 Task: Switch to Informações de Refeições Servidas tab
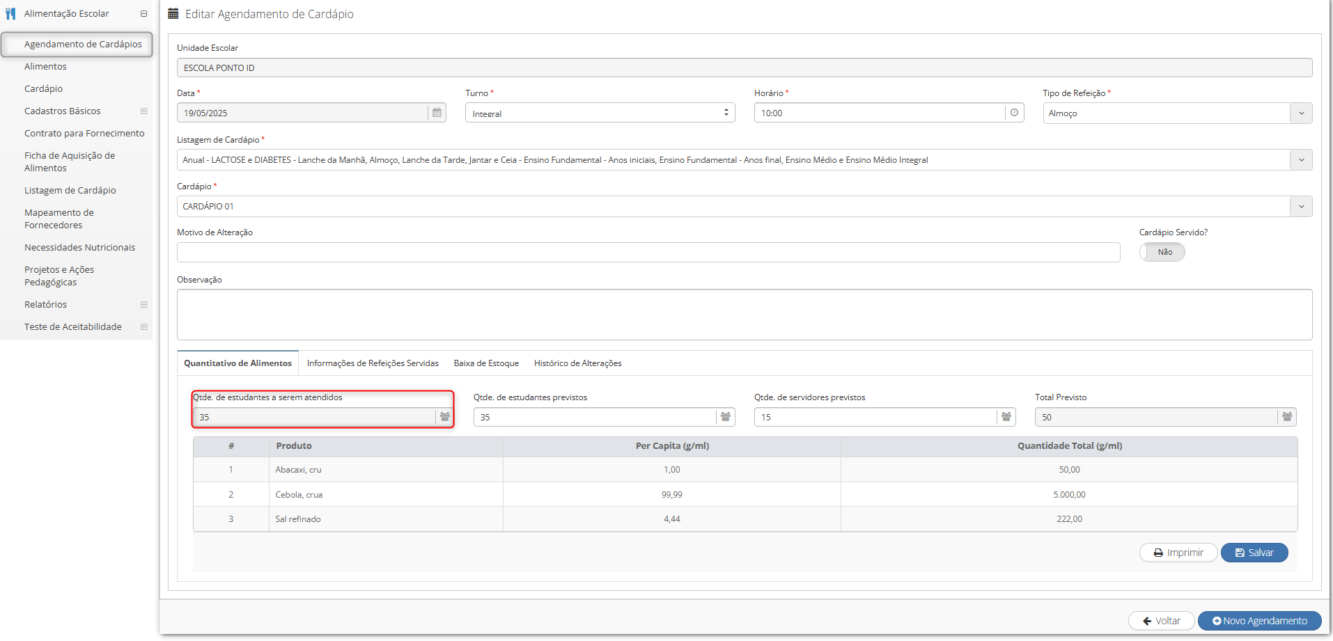pos(373,363)
